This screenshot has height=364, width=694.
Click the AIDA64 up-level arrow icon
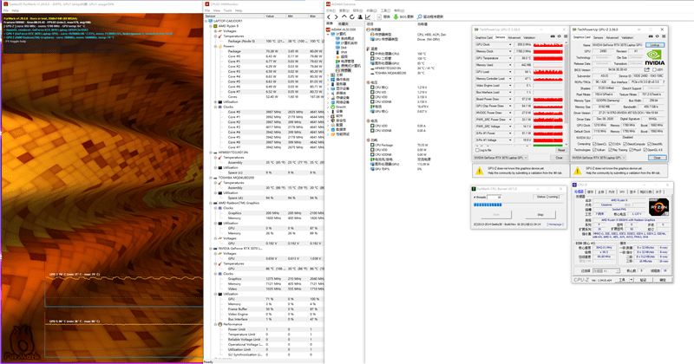[x=344, y=16]
